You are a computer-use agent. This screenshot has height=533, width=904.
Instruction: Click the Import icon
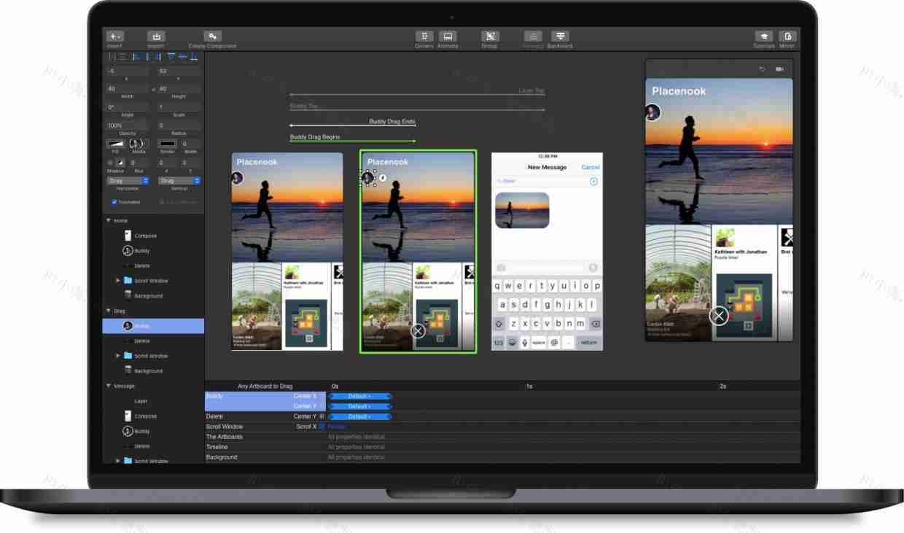click(155, 36)
